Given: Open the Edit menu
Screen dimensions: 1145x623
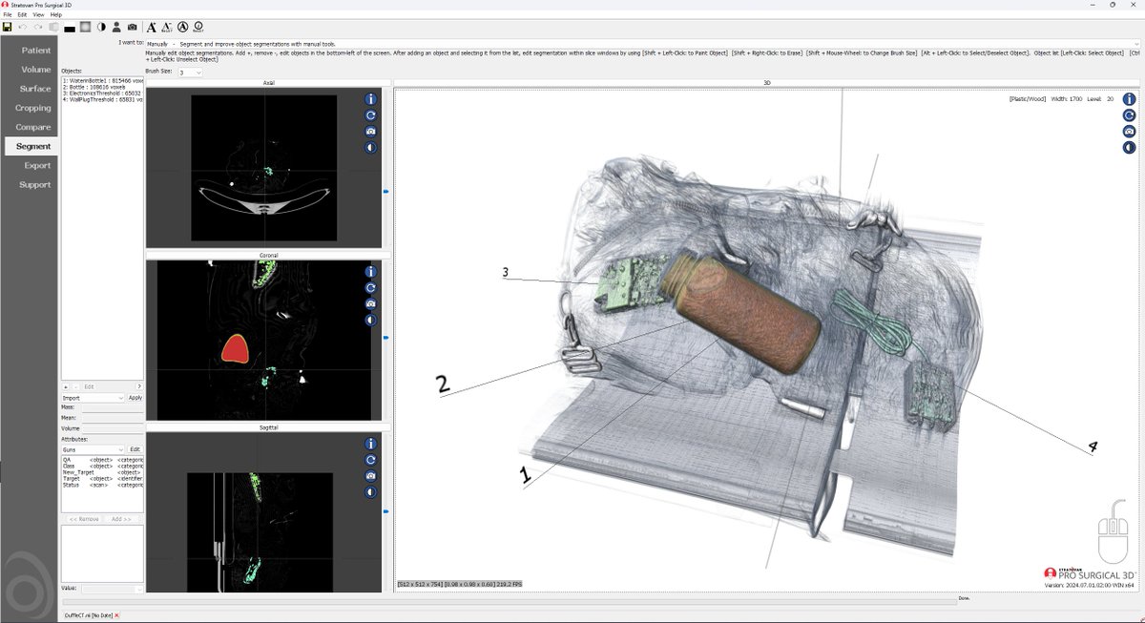Looking at the screenshot, I should click(x=22, y=15).
